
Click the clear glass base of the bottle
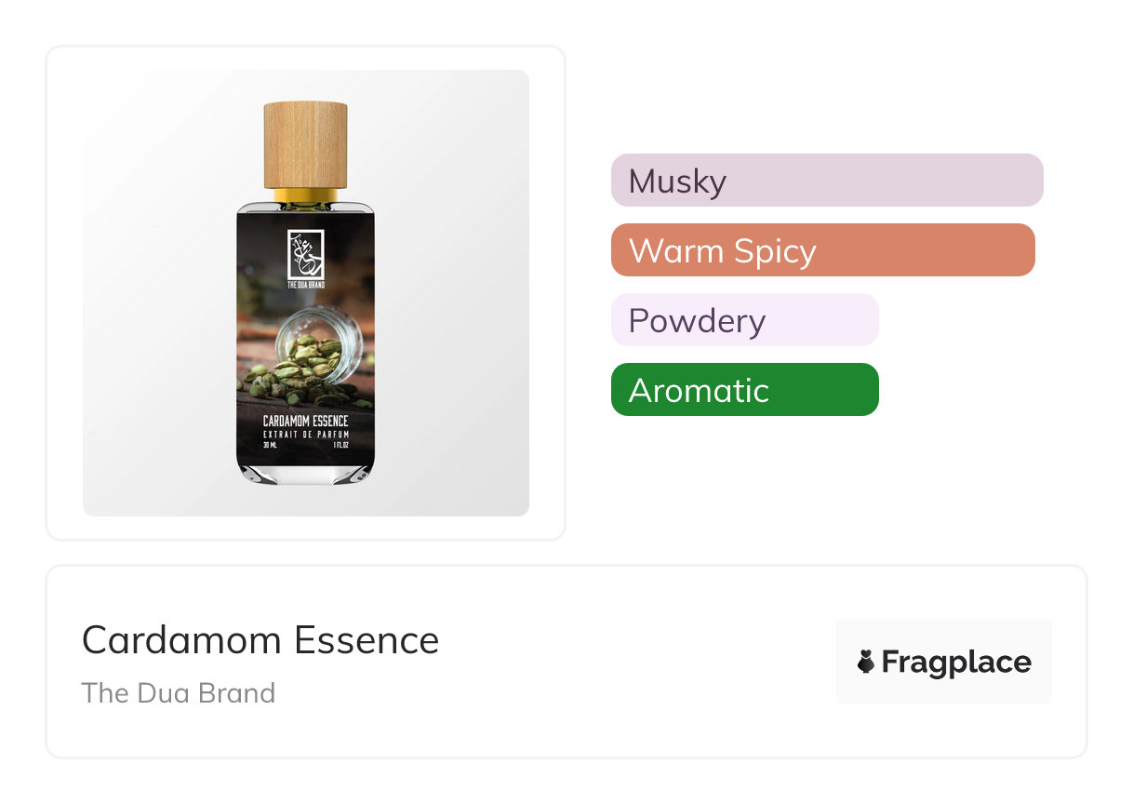305,475
